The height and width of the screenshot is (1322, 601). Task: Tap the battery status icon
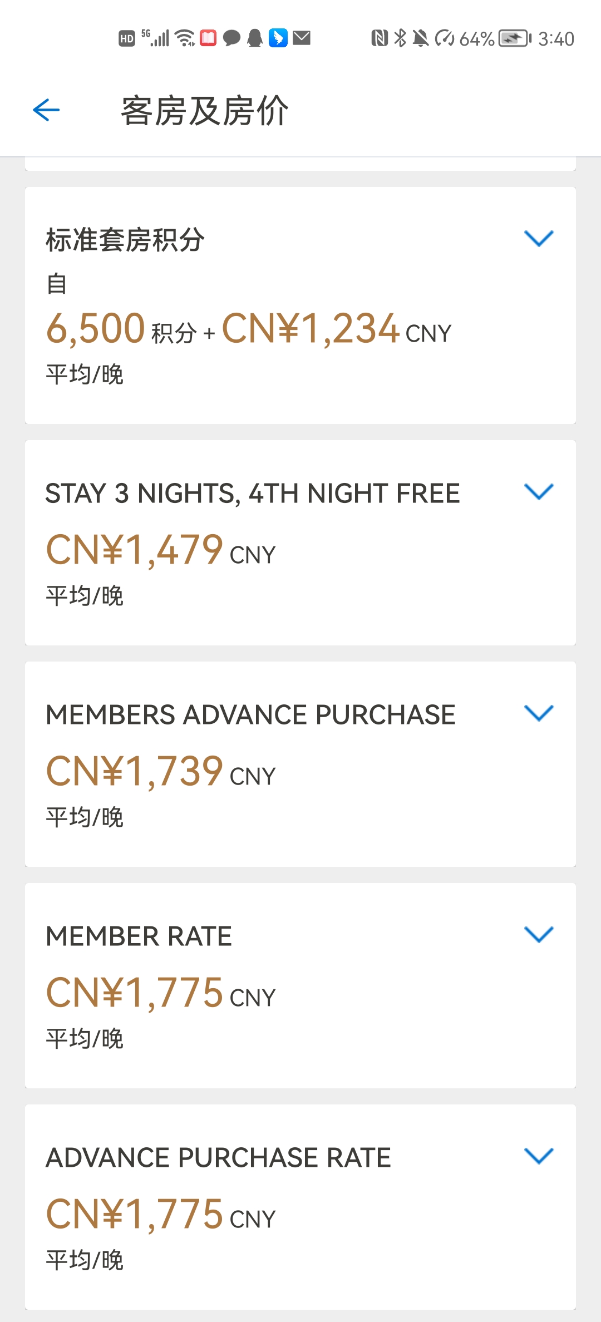(515, 38)
